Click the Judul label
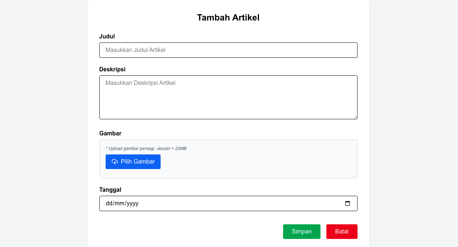 click(107, 36)
